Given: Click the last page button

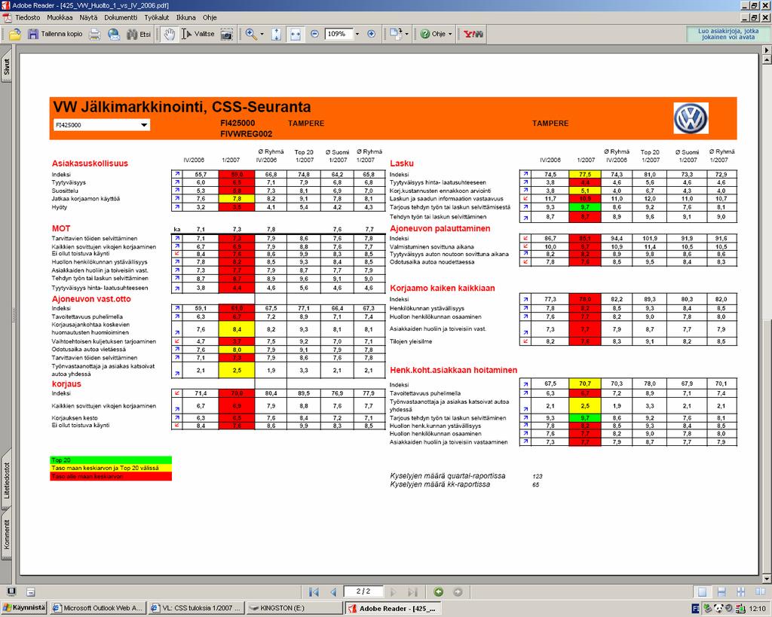Looking at the screenshot, I should (412, 592).
